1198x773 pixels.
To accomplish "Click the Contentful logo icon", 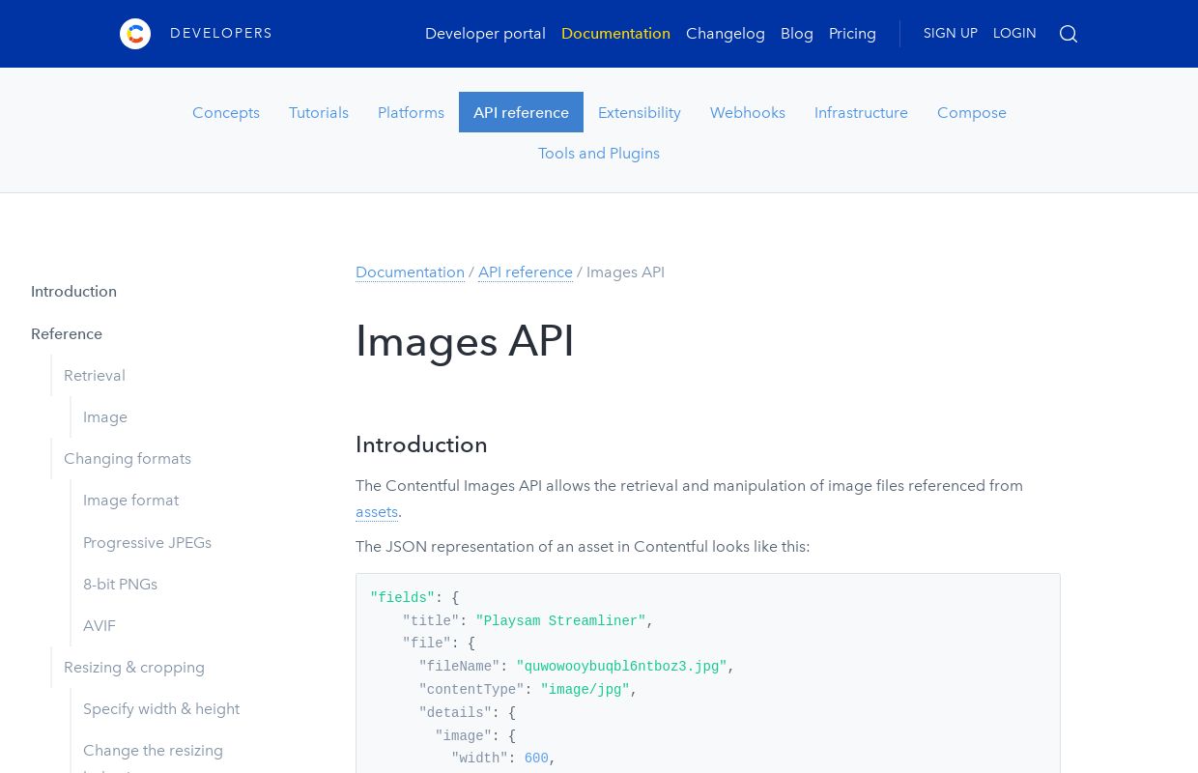I will 135,34.
